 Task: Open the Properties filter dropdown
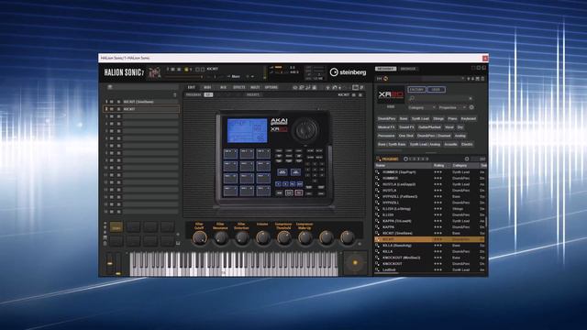[x=452, y=107]
